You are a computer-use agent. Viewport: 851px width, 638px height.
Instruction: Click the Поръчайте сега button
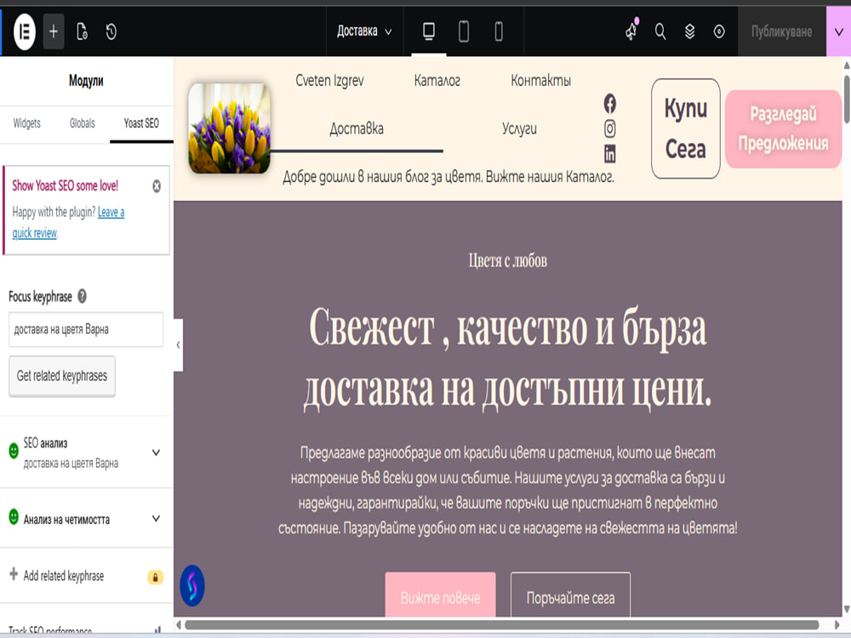coord(570,595)
